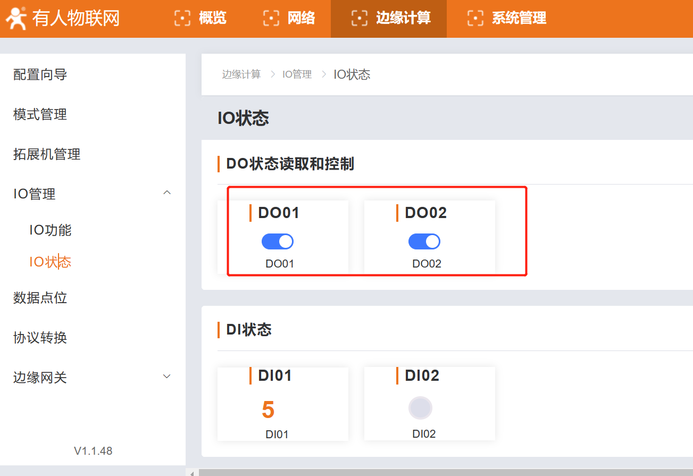The height and width of the screenshot is (476, 693).
Task: Click IO管理 in the breadcrumb
Action: [x=297, y=74]
